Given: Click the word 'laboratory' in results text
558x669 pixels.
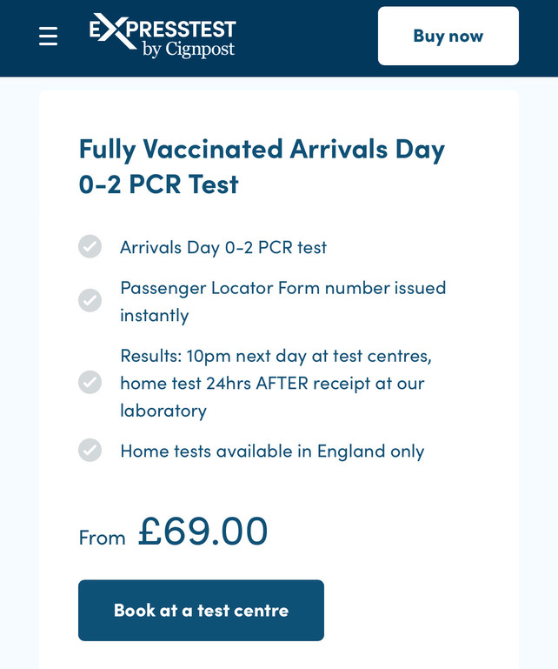Looking at the screenshot, I should pos(163,411).
